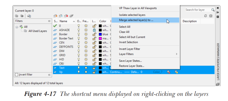
Task: Click status icon of Border layer
Action: click(55, 34)
